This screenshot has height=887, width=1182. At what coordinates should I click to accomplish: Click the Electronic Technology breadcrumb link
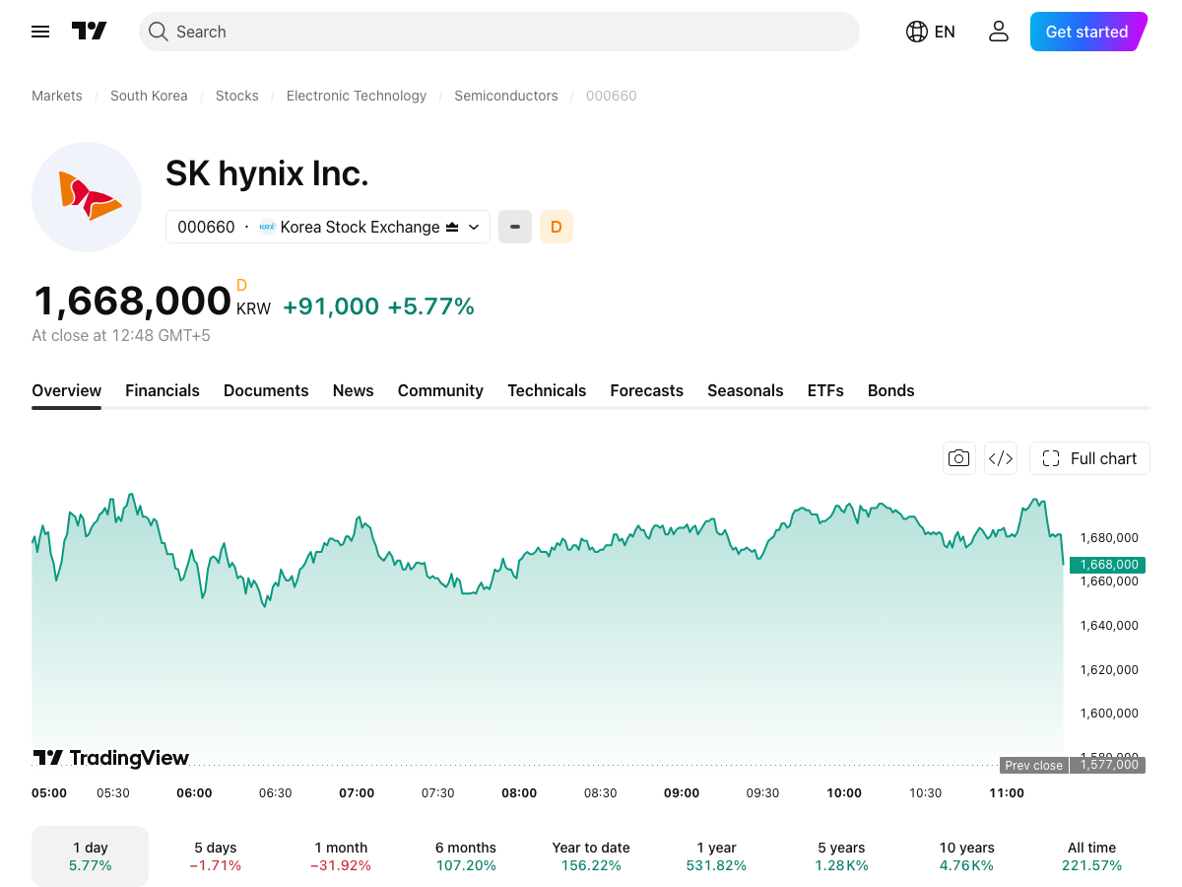tap(357, 96)
